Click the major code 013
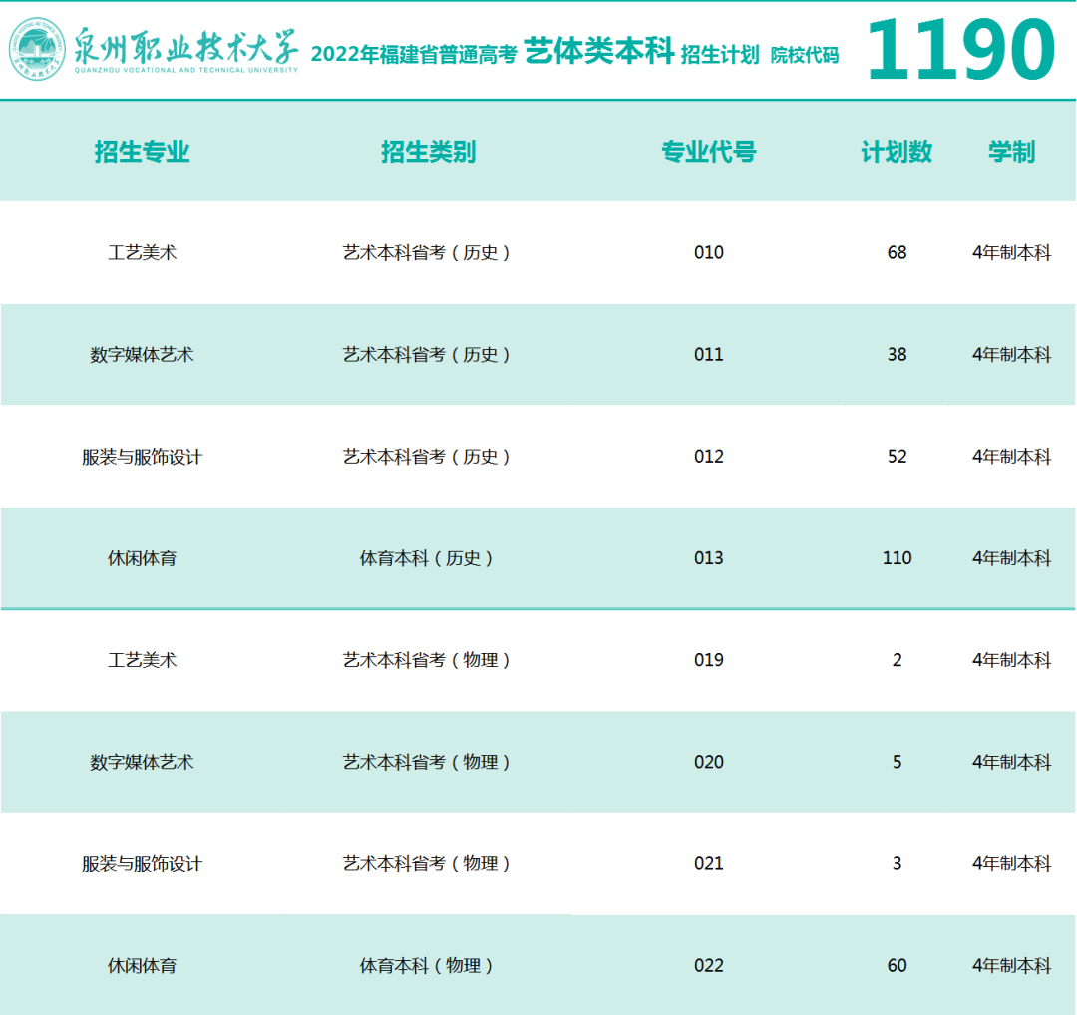This screenshot has height=1015, width=1077. point(709,558)
